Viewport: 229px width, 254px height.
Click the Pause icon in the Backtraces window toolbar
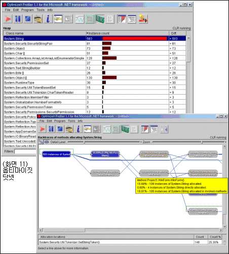click(51, 129)
